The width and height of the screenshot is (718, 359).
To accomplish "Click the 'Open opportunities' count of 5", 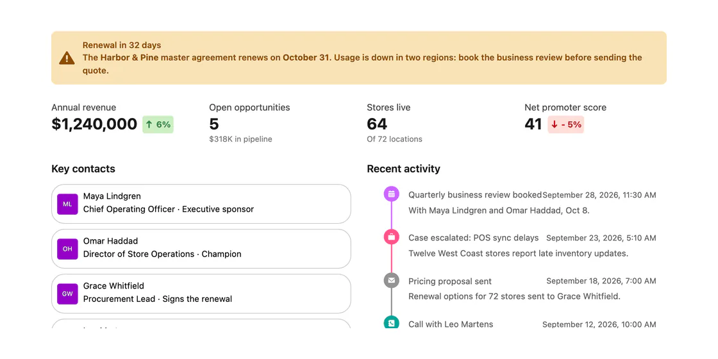I will pos(214,124).
